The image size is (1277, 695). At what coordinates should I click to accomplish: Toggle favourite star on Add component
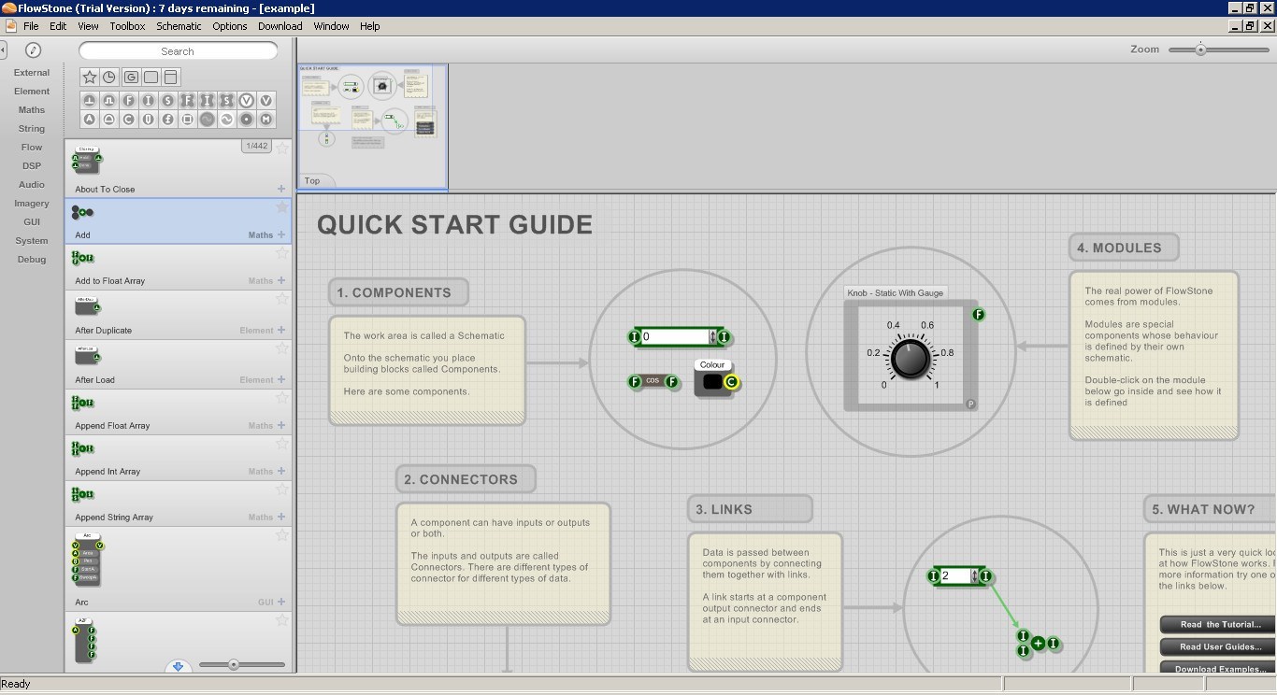282,207
